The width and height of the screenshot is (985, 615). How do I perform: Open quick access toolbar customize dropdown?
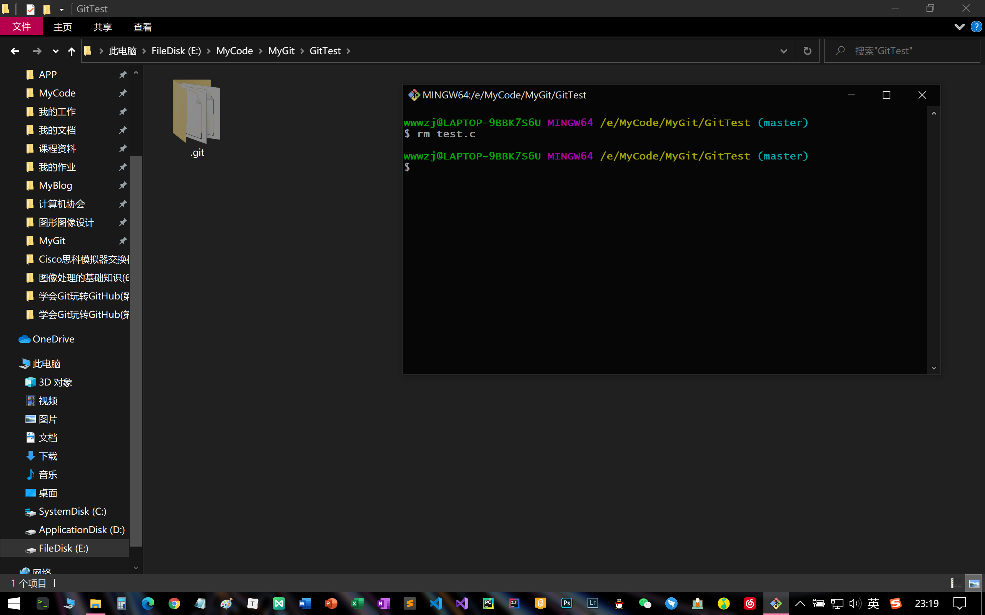click(x=62, y=9)
